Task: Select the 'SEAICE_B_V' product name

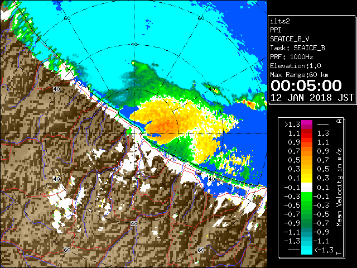Action: [290, 39]
